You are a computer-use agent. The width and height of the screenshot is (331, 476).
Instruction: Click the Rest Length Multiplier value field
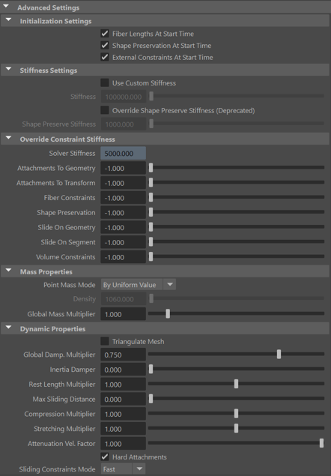[x=123, y=385]
